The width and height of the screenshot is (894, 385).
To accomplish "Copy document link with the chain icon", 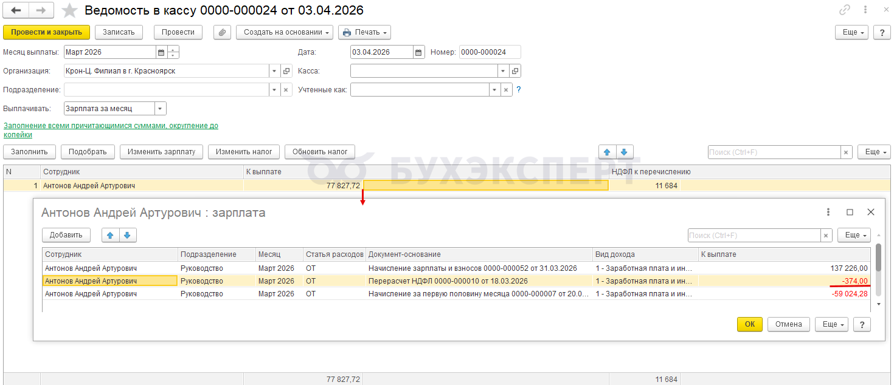I will 845,10.
